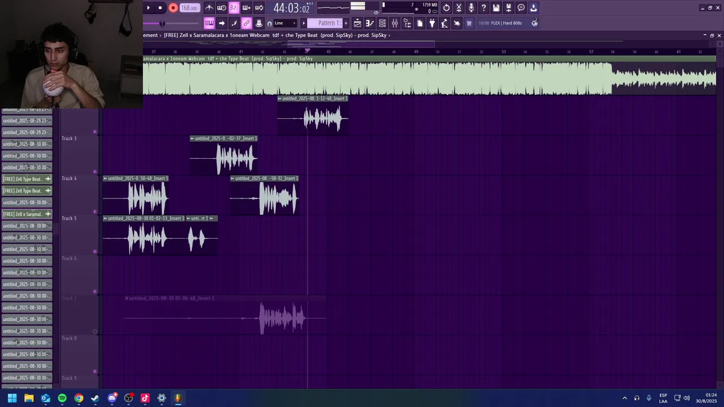Click the tempo tapper icon
Screen dimensions: 724x407
coord(445,23)
